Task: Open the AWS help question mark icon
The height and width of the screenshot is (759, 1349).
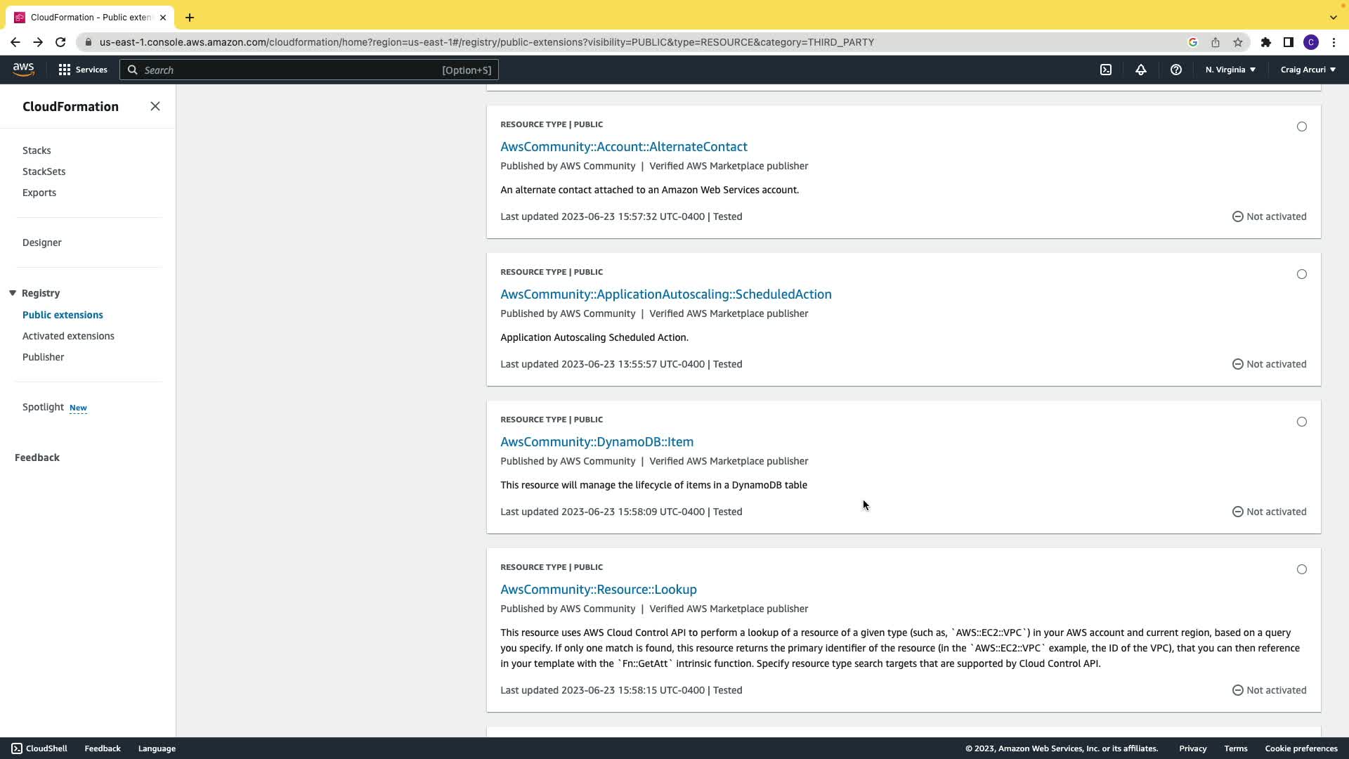Action: click(1175, 70)
